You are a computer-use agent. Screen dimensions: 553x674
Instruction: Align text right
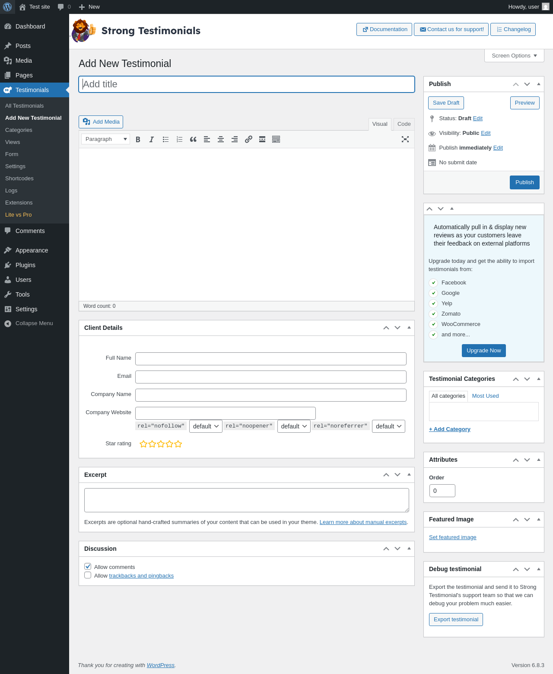click(235, 139)
